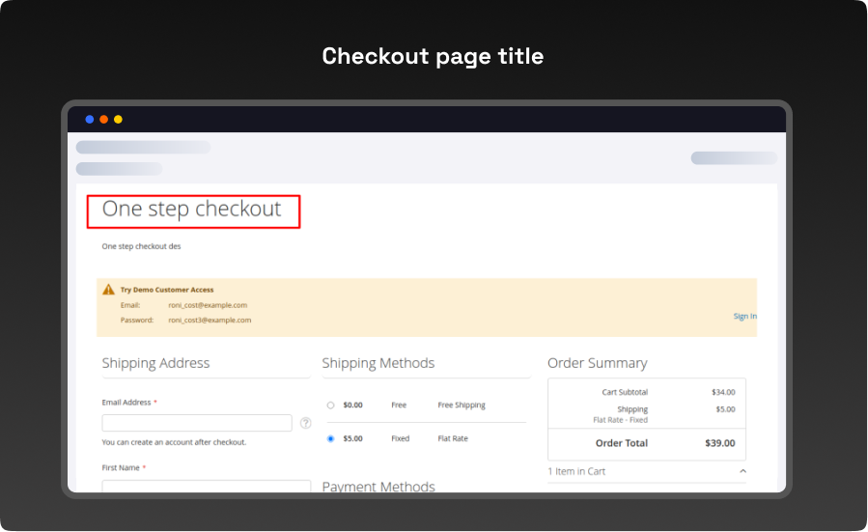Select the $5.00 Flat Rate radio button
Image resolution: width=868 pixels, height=532 pixels.
click(x=330, y=438)
